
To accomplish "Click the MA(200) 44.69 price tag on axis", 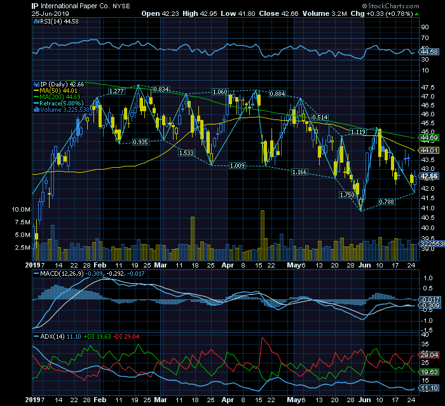I will (429, 138).
